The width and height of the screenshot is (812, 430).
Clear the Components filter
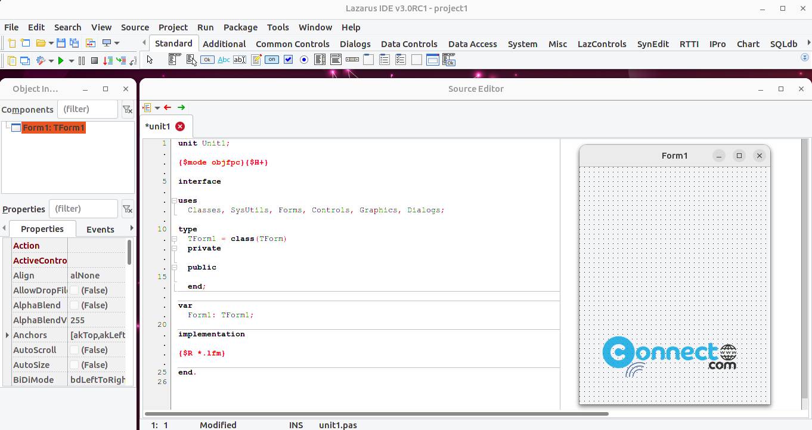click(127, 109)
